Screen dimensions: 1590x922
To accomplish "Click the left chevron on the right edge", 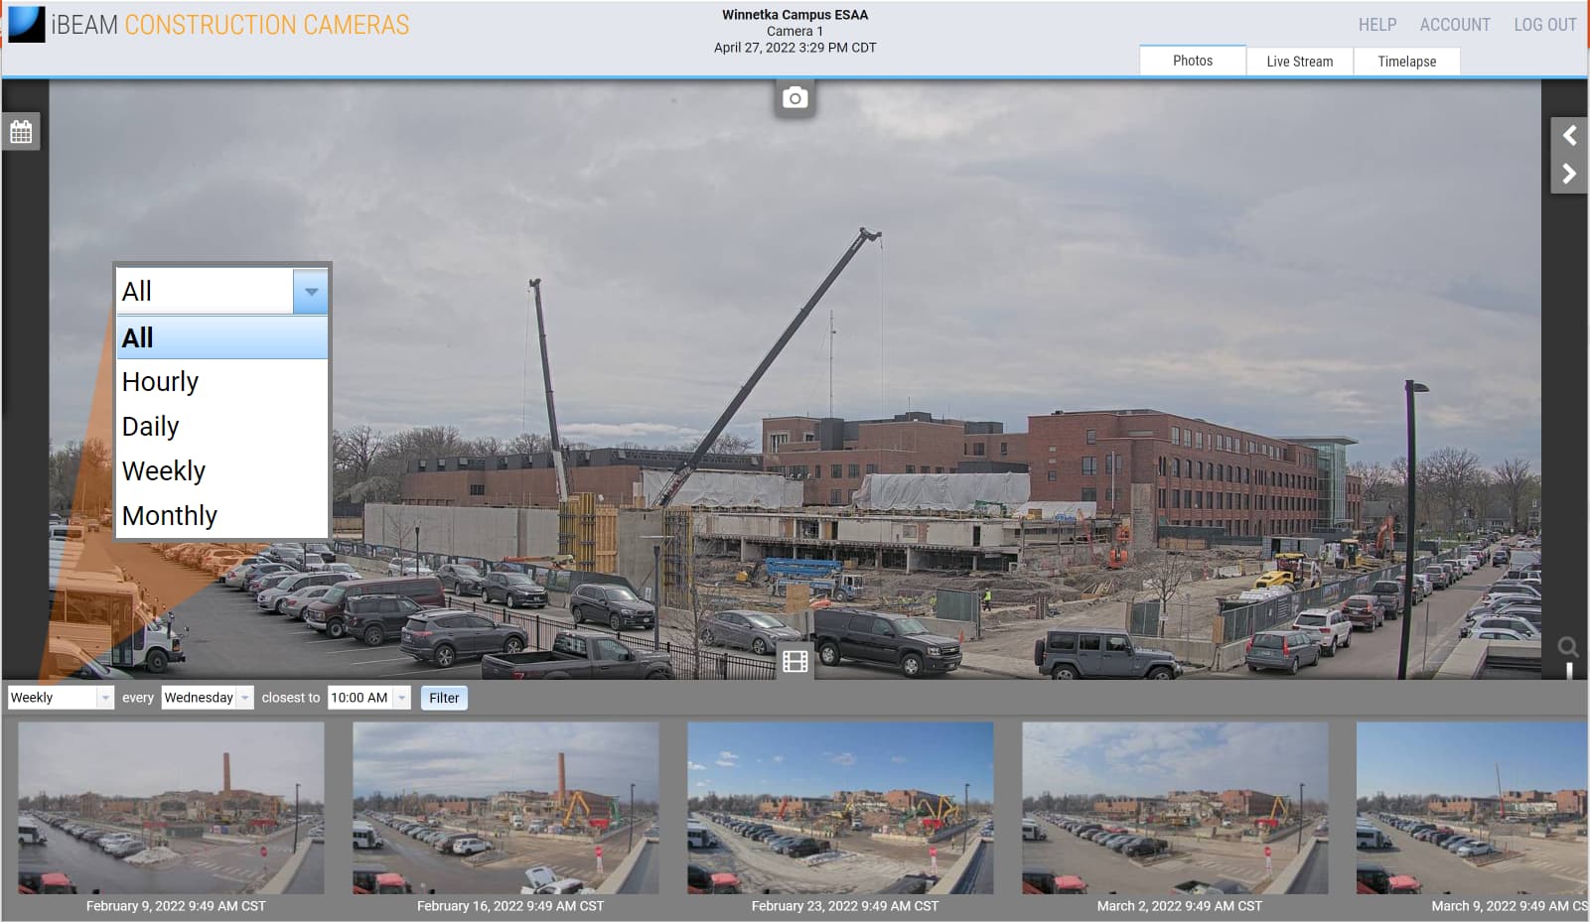I will pyautogui.click(x=1571, y=136).
